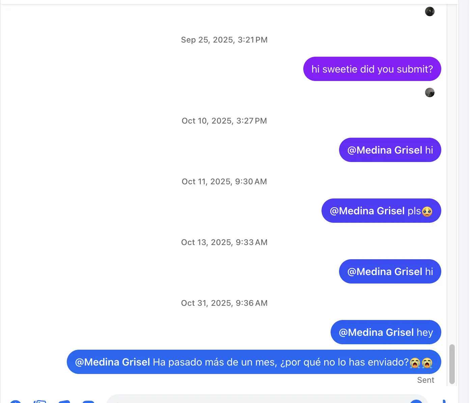475x403 pixels.
Task: Open the sticker picker icon
Action: (x=64, y=402)
